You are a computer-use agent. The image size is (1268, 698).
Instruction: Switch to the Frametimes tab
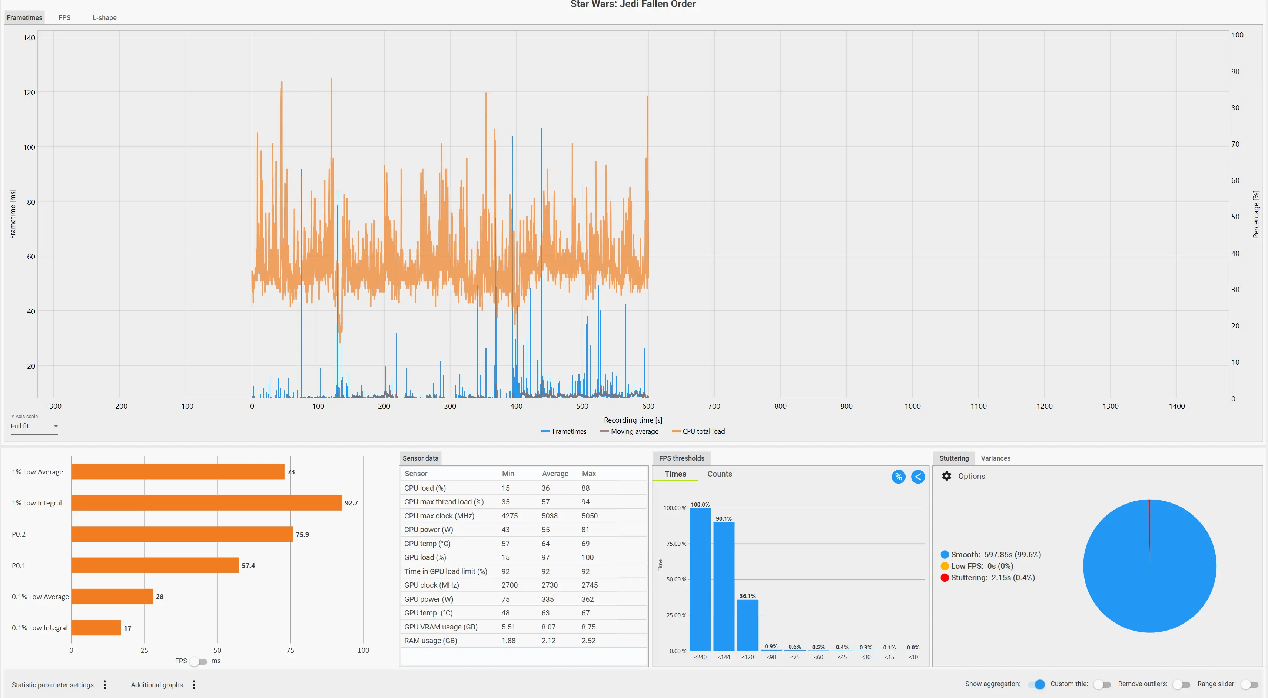[24, 18]
